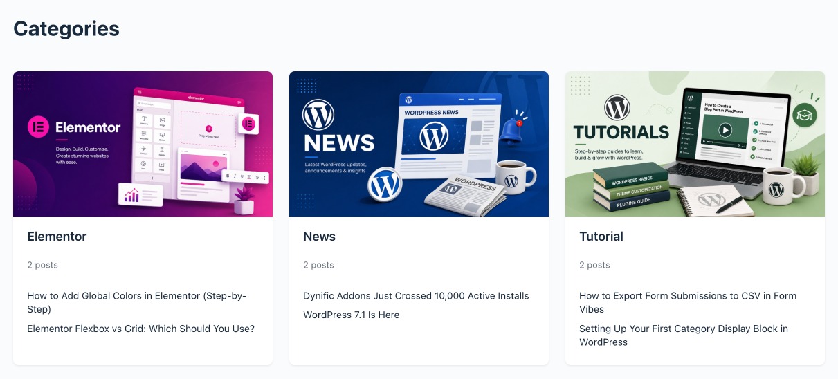The width and height of the screenshot is (838, 379).
Task: Open post How to Add Global Colors in Elementor
Action: coord(137,302)
